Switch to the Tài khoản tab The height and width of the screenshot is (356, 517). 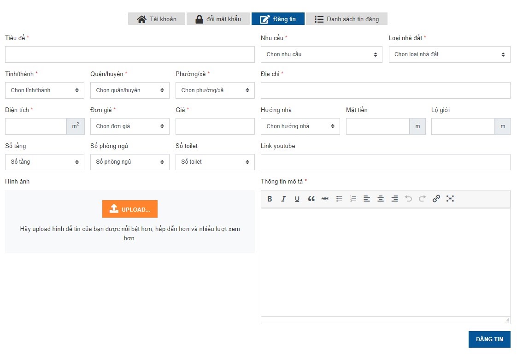pyautogui.click(x=157, y=19)
